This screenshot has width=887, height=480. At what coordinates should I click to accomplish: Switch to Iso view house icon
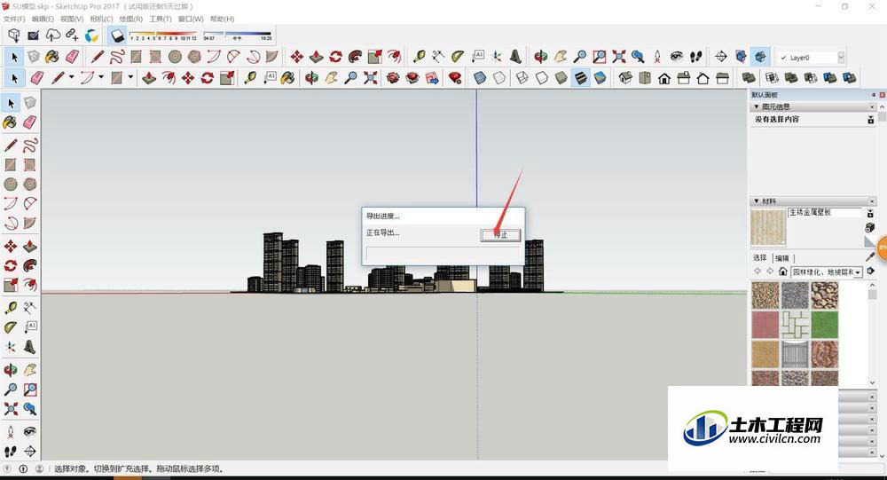pyautogui.click(x=625, y=77)
